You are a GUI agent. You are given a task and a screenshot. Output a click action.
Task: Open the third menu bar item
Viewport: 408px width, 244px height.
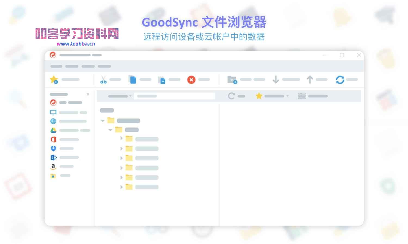(88, 66)
